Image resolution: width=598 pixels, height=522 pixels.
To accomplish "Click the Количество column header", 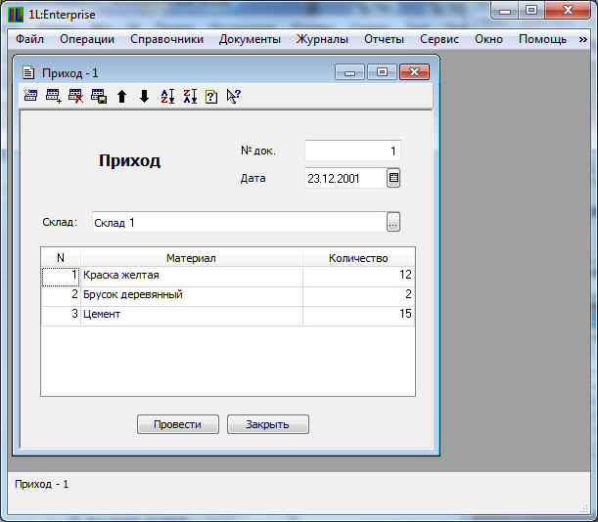I will pos(358,257).
